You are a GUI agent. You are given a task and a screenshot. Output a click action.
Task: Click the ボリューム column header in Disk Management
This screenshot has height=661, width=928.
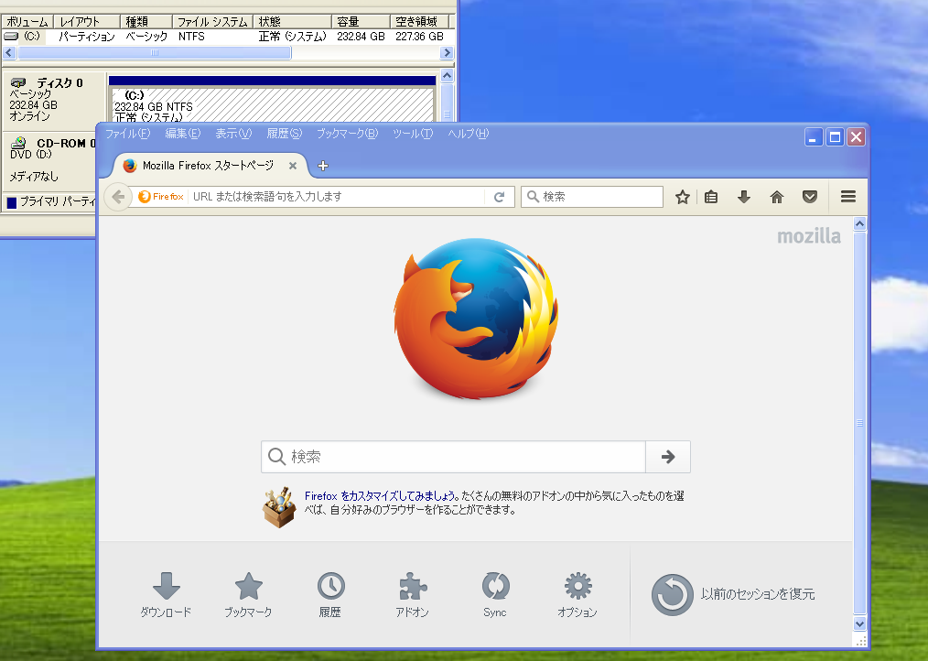click(x=27, y=22)
